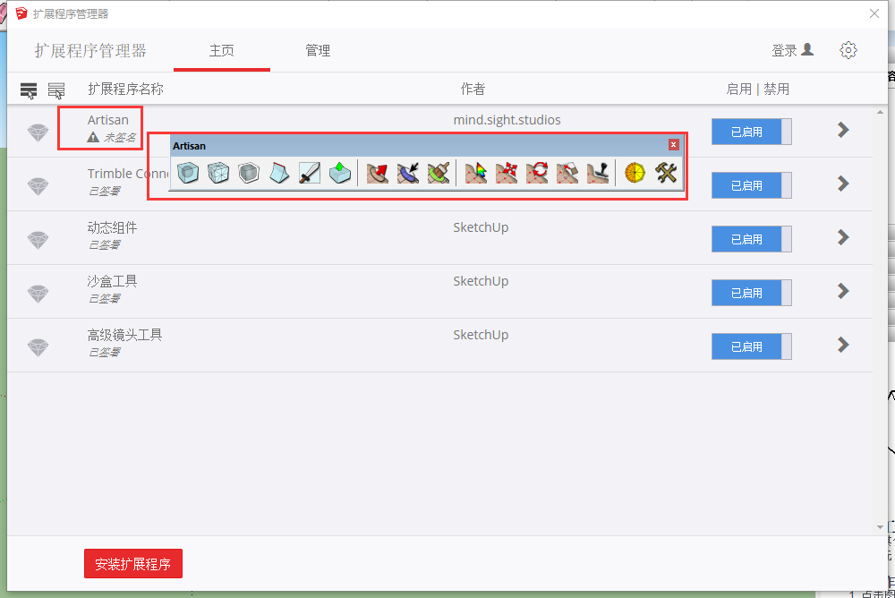Viewport: 895px width, 598px height.
Task: Click the 高级镜头工具 extension name
Action: pyautogui.click(x=124, y=336)
